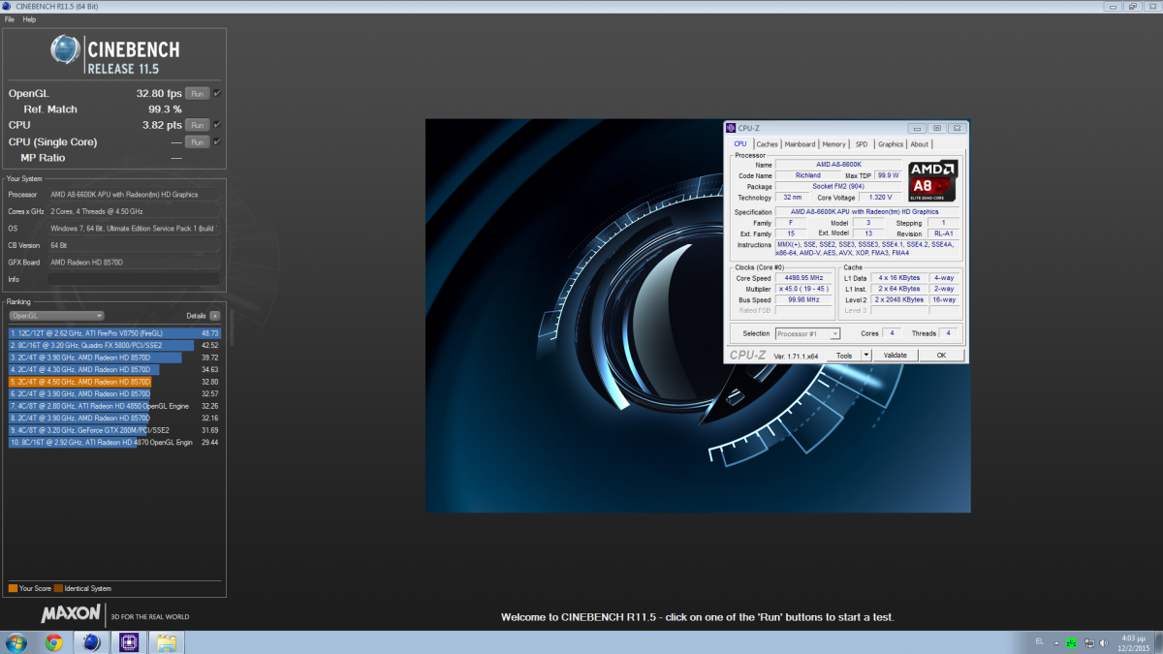Click the Core Speed value 4498.95 MHz
The image size is (1163, 654).
pos(803,278)
